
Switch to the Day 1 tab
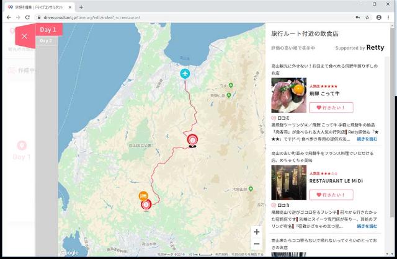[48, 29]
